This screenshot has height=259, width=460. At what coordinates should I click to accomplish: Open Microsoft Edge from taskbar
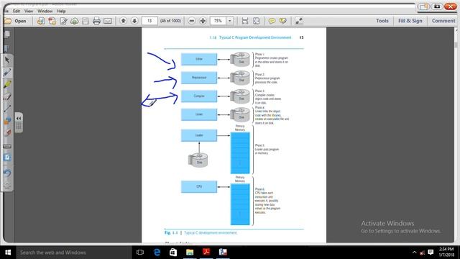click(157, 253)
